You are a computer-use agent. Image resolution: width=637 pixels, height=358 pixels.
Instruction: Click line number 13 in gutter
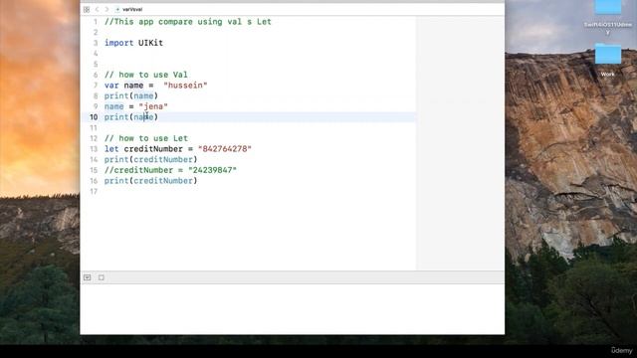[94, 149]
